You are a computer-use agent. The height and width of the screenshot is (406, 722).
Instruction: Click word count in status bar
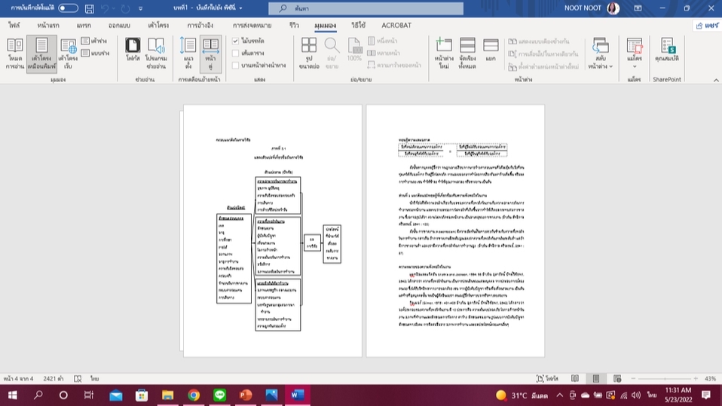point(54,378)
